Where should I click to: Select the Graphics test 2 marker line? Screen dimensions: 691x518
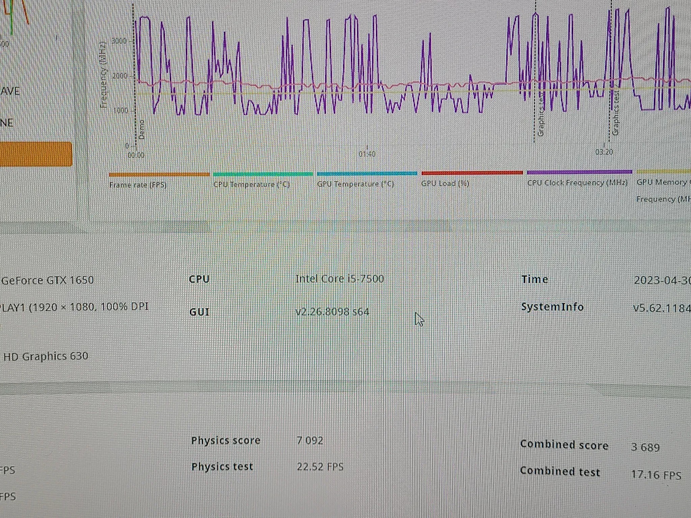[615, 113]
